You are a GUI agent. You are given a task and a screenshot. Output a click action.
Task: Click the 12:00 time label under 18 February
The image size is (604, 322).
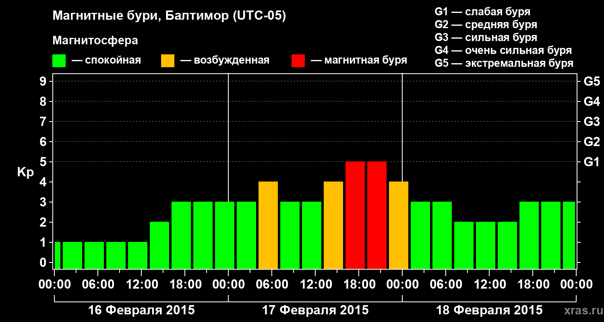click(x=489, y=285)
